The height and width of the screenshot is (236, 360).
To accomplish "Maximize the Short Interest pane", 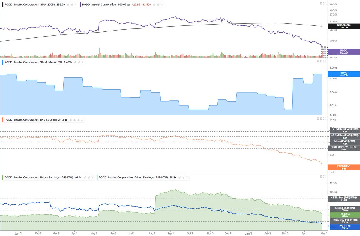I will (x=324, y=61).
